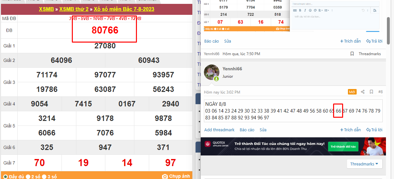Click the Chụp ảnh button in the XSMB 7-8-2023 panel

pos(176,176)
